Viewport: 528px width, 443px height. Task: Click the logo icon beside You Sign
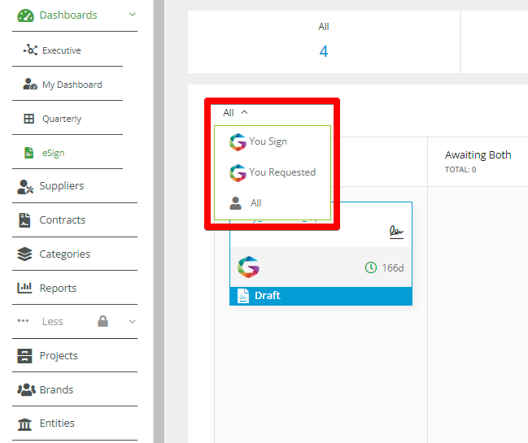(x=238, y=142)
